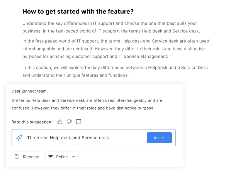Click the 'Dear Zinnect team,' suggestion line

click(x=29, y=91)
